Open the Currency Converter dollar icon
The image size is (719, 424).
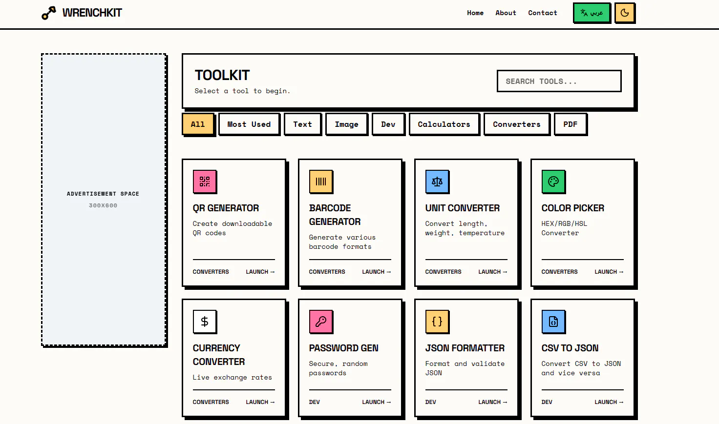(x=205, y=322)
